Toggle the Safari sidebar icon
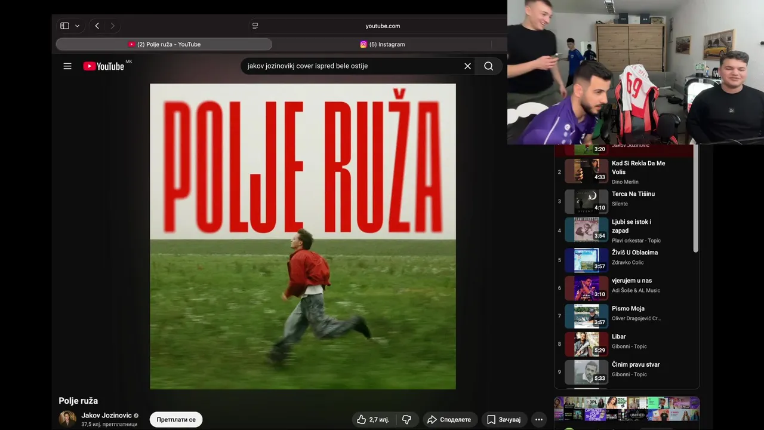The image size is (764, 430). 64,26
